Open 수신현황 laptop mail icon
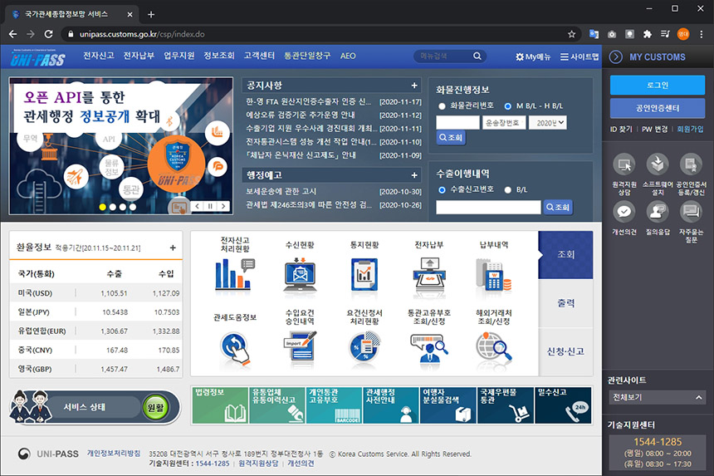 (300, 274)
